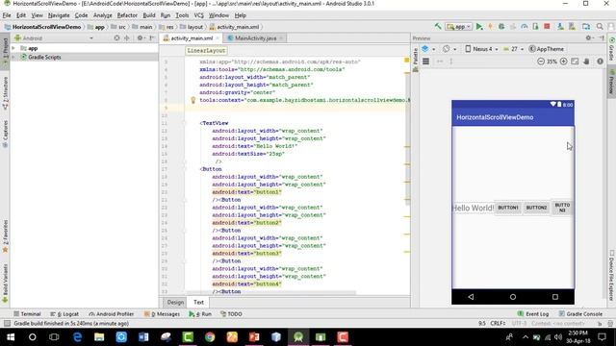This screenshot has height=346, width=616.
Task: Open the orientation dropdown in preview
Action: pos(449,49)
